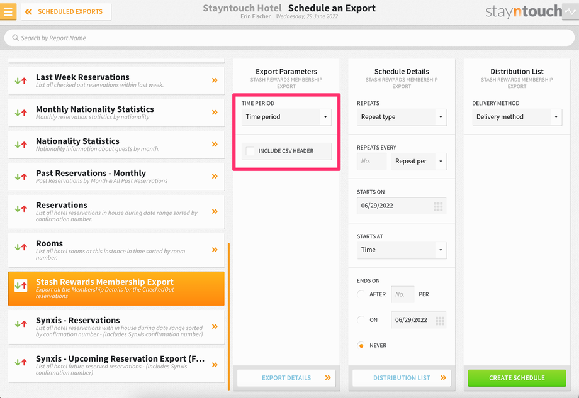Open chevron for Last Week Reservations
Screen dimensions: 579x398
[x=215, y=80]
